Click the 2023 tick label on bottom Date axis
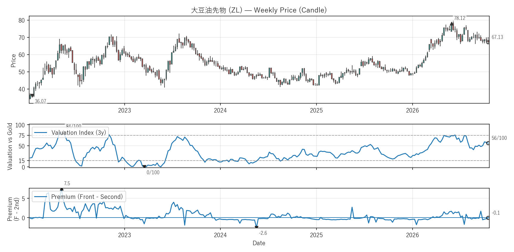 point(124,235)
